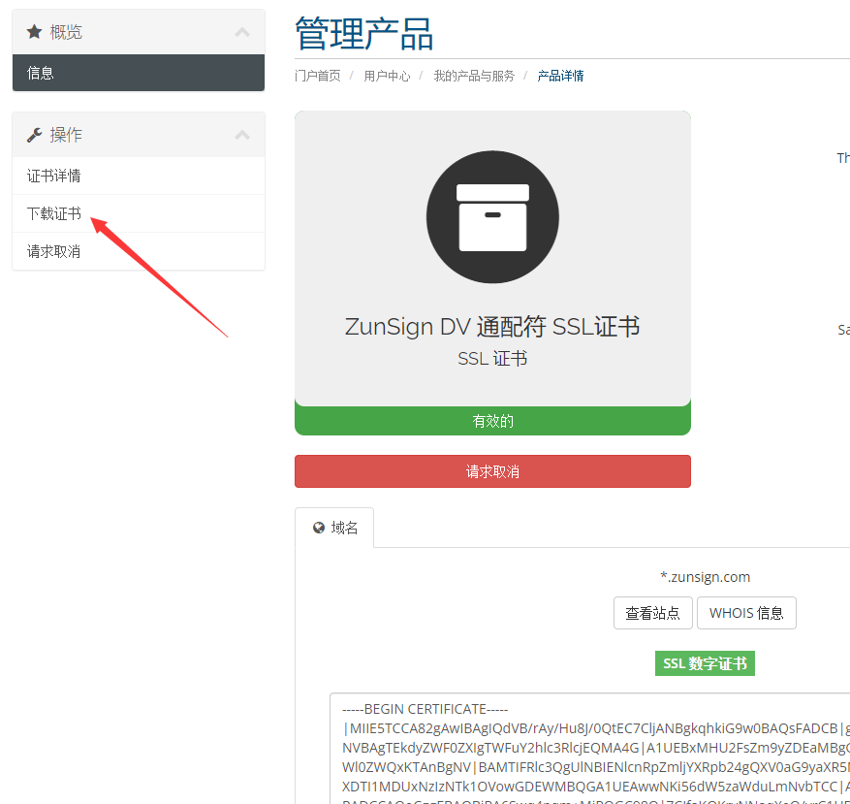Collapse the 概览 panel chevron

click(242, 32)
